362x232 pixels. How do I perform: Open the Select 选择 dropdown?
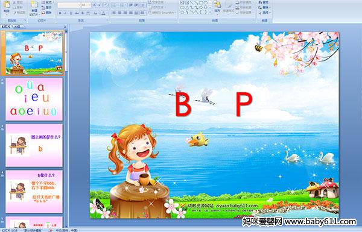coord(265,13)
